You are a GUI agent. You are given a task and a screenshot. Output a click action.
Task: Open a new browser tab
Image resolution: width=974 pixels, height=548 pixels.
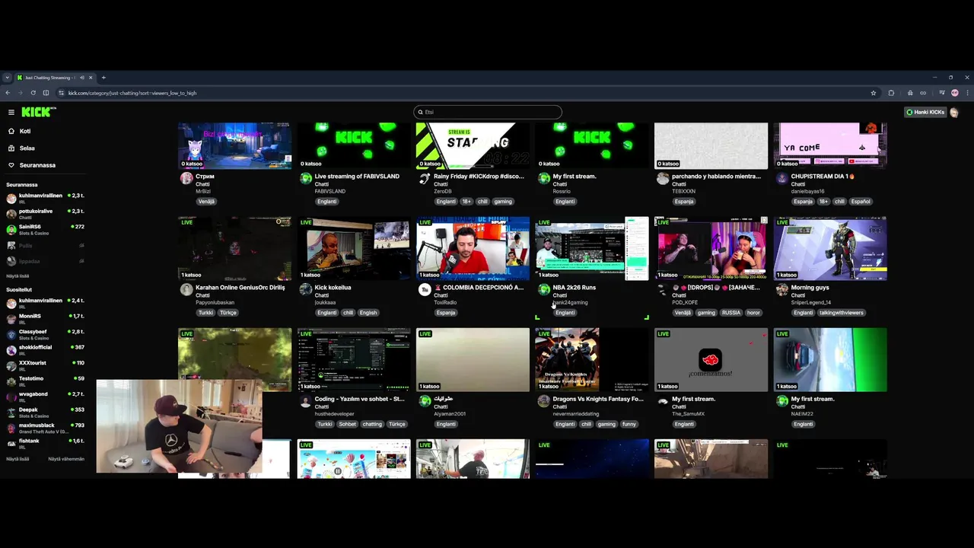tap(103, 78)
